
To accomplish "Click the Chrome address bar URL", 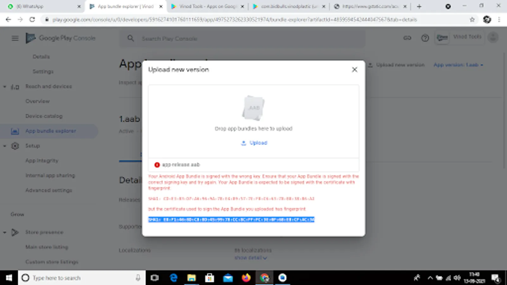I will coord(234,20).
